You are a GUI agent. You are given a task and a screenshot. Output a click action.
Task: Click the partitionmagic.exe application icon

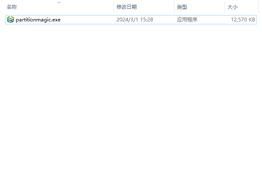pos(11,20)
